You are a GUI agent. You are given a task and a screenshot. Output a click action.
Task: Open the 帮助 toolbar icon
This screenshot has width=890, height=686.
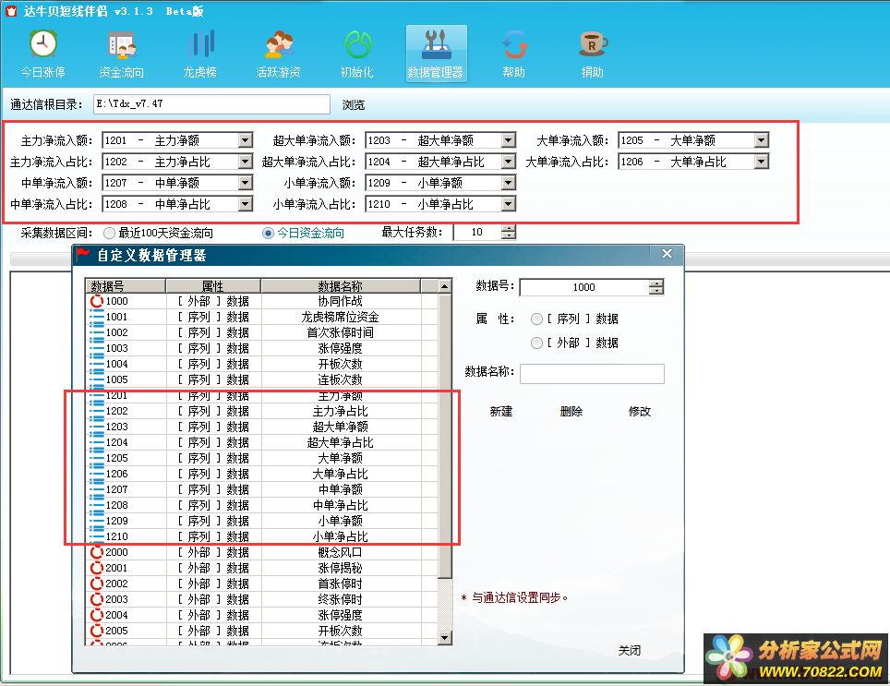[514, 54]
